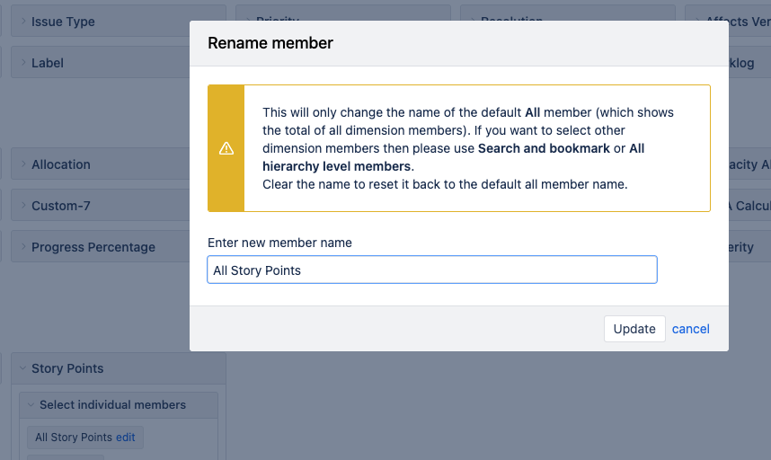The height and width of the screenshot is (460, 771).
Task: Click the partially hidden Severity dimension
Action: pyautogui.click(x=741, y=247)
